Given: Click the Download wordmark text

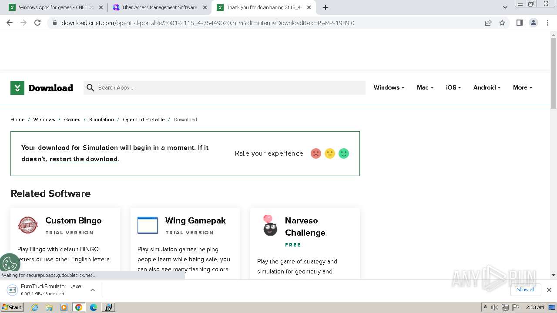Looking at the screenshot, I should coord(50,88).
